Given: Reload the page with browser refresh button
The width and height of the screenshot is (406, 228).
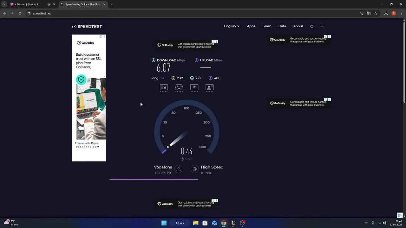Looking at the screenshot, I should [x=20, y=13].
